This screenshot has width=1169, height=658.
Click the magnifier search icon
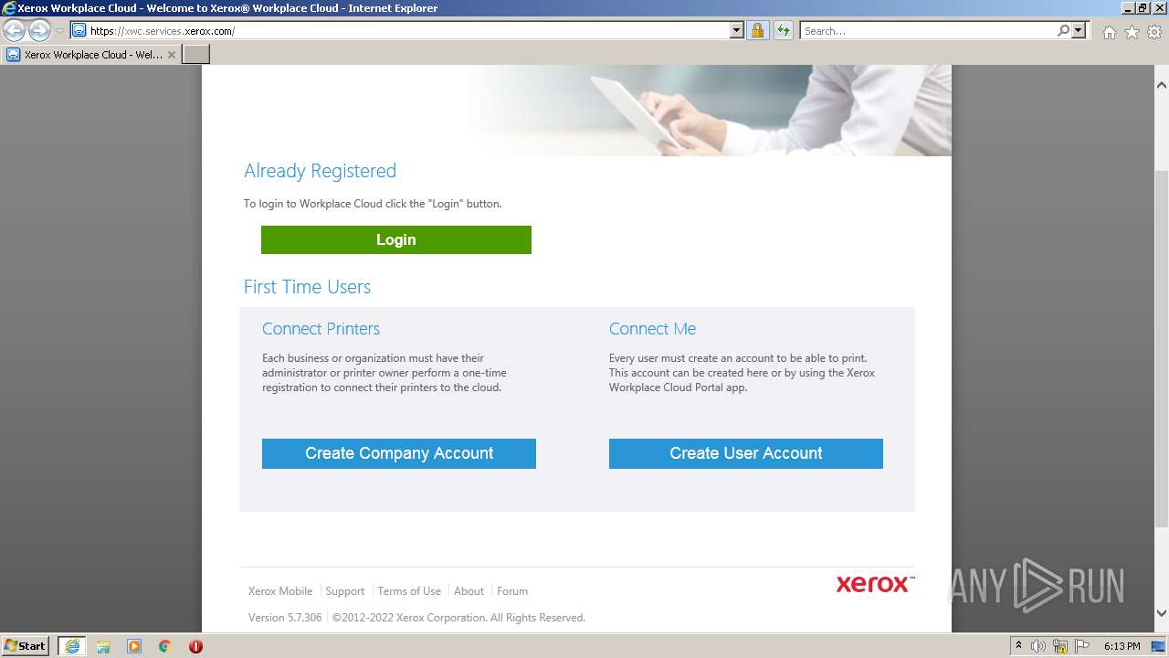coord(1063,31)
